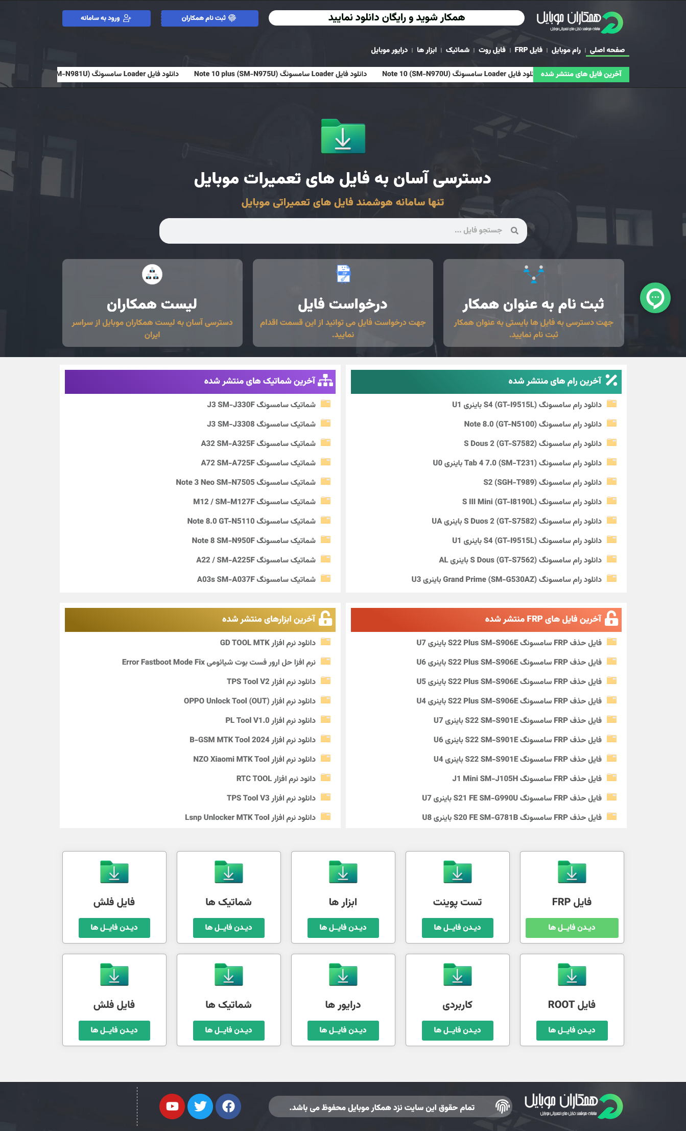Image resolution: width=686 pixels, height=1131 pixels.
Task: Click the folder icon above ابزار ها
Action: point(343,872)
